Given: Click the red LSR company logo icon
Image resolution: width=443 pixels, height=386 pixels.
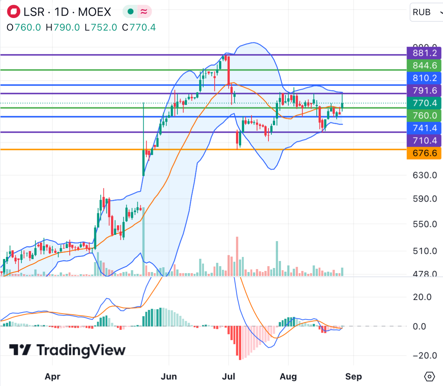Looking at the screenshot, I should [x=14, y=12].
